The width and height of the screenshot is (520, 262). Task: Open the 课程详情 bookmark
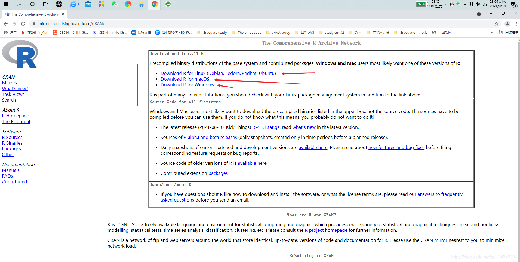click(x=141, y=32)
